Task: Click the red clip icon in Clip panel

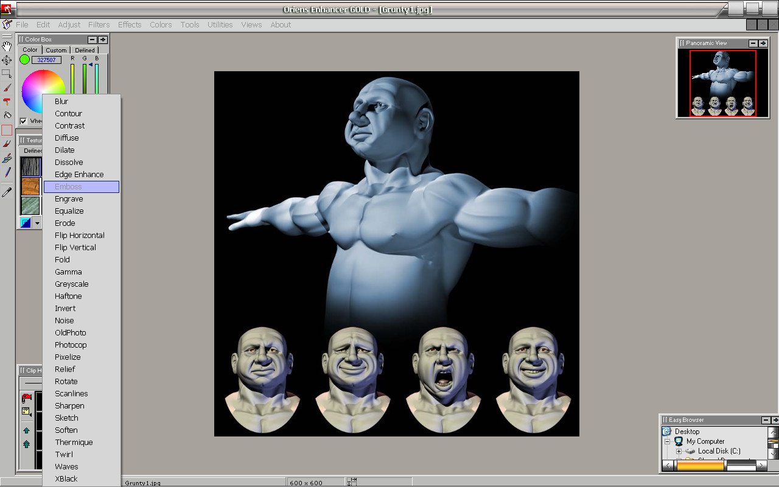Action: pos(26,398)
